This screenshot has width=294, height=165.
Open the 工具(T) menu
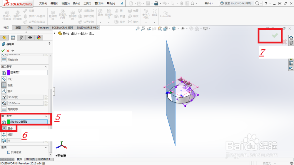(87, 3)
